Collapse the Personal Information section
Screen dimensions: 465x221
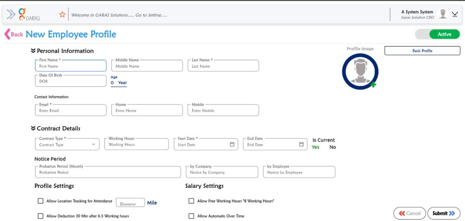(x=33, y=51)
